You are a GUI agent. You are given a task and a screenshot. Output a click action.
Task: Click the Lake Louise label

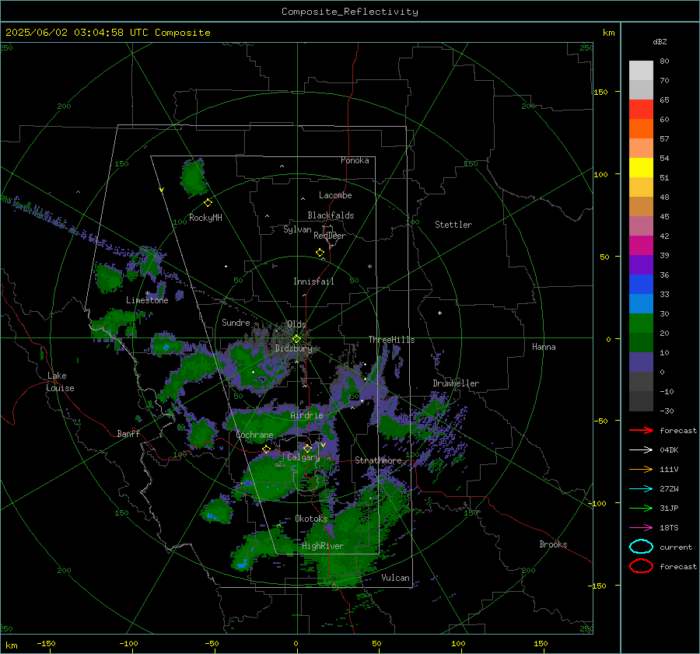tap(60, 382)
